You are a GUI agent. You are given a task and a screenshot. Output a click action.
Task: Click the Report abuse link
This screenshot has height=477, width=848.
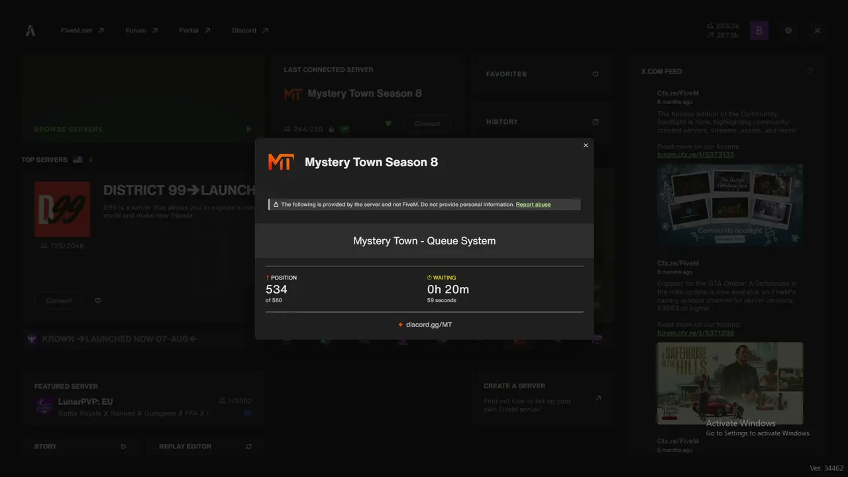tap(533, 205)
